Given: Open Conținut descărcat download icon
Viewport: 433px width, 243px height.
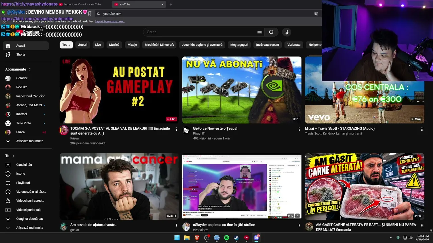Looking at the screenshot, I should pyautogui.click(x=8, y=219).
